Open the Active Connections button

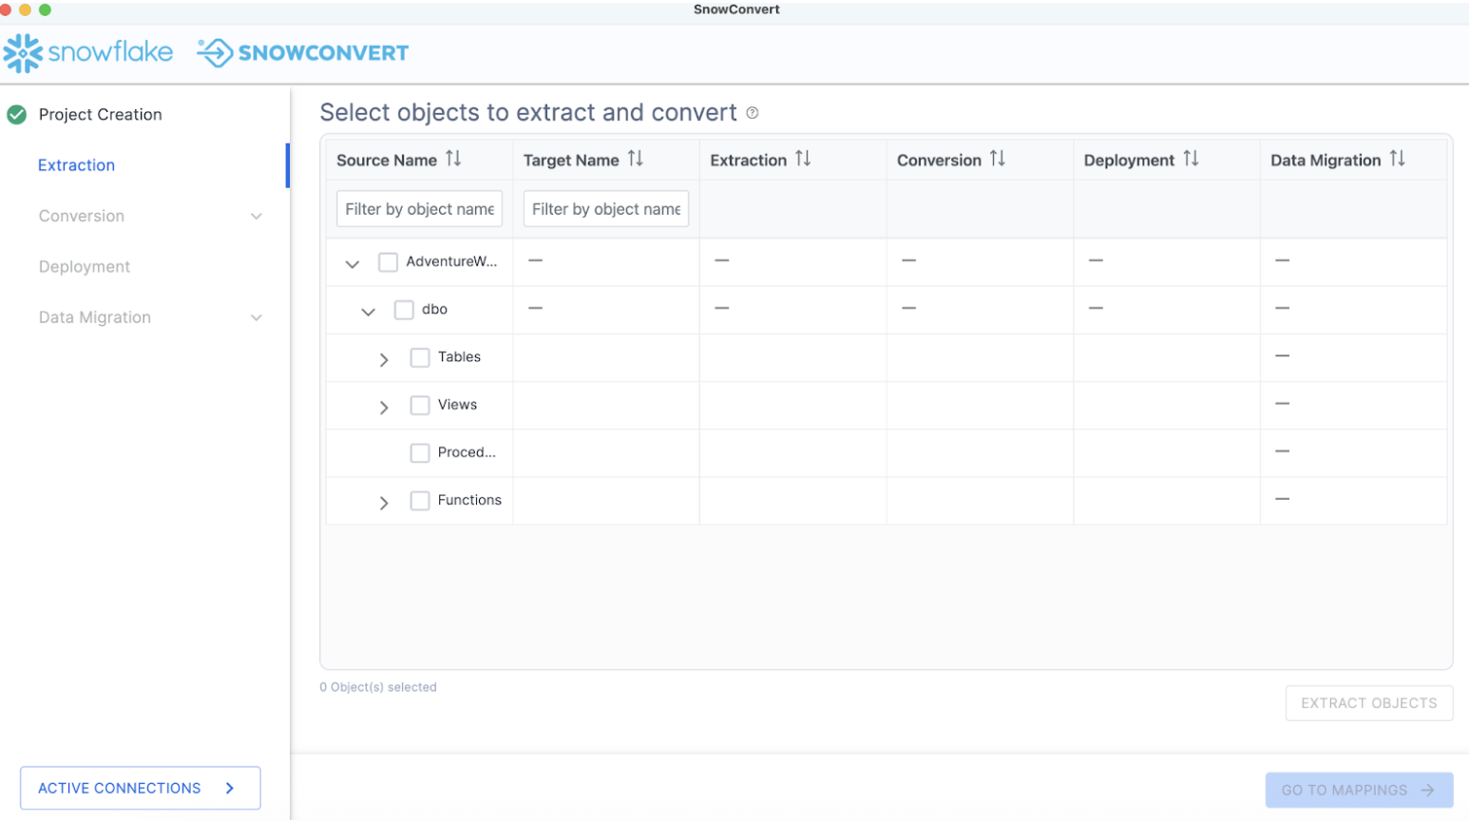point(140,788)
